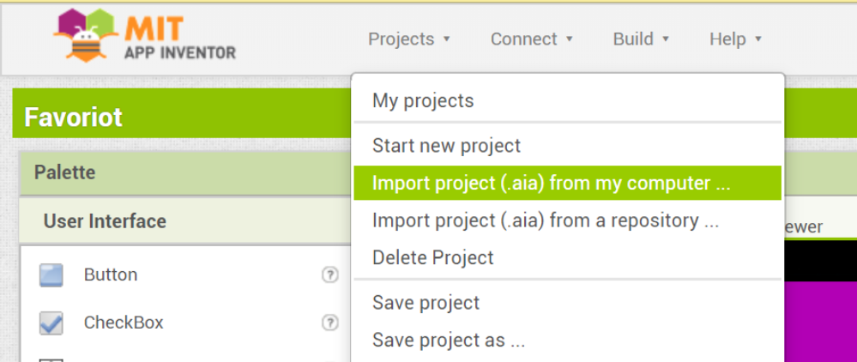Open the Build dropdown menu
Image resolution: width=857 pixels, height=362 pixels.
(640, 39)
